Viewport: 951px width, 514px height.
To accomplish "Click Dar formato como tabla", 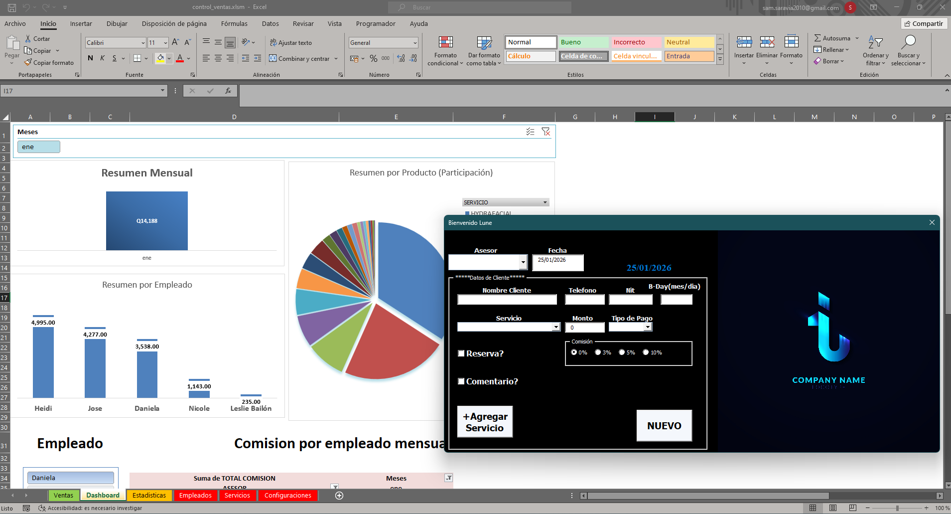I will tap(484, 51).
